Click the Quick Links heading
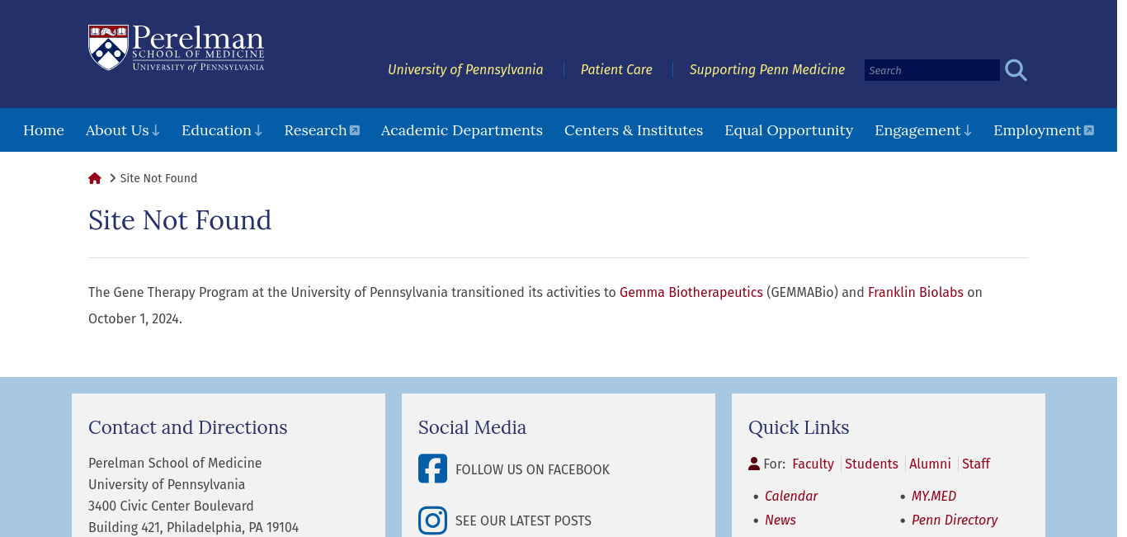 coord(799,427)
